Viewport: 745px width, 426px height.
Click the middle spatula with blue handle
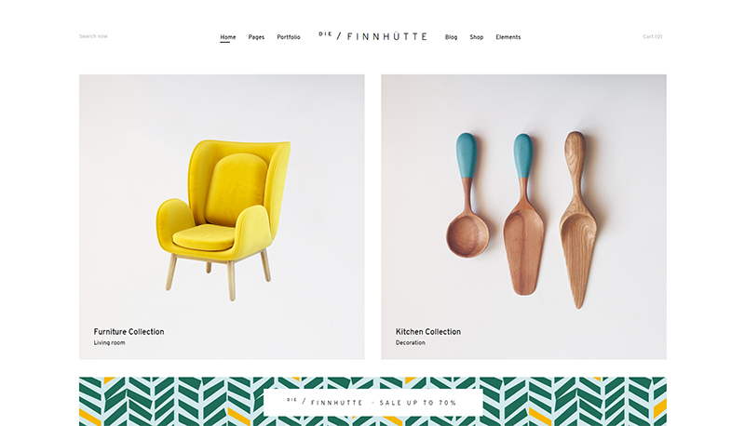tap(523, 214)
